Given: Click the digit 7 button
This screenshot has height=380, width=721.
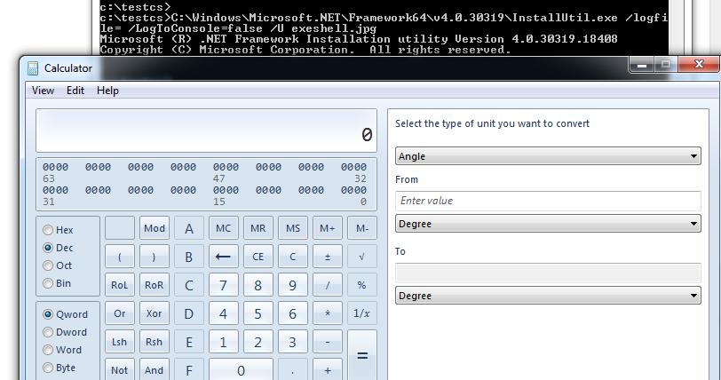Looking at the screenshot, I should click(224, 285).
